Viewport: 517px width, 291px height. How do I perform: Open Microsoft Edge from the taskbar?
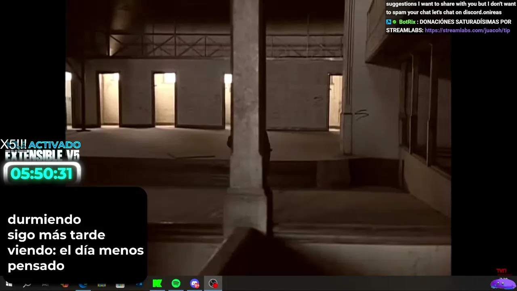coord(83,284)
